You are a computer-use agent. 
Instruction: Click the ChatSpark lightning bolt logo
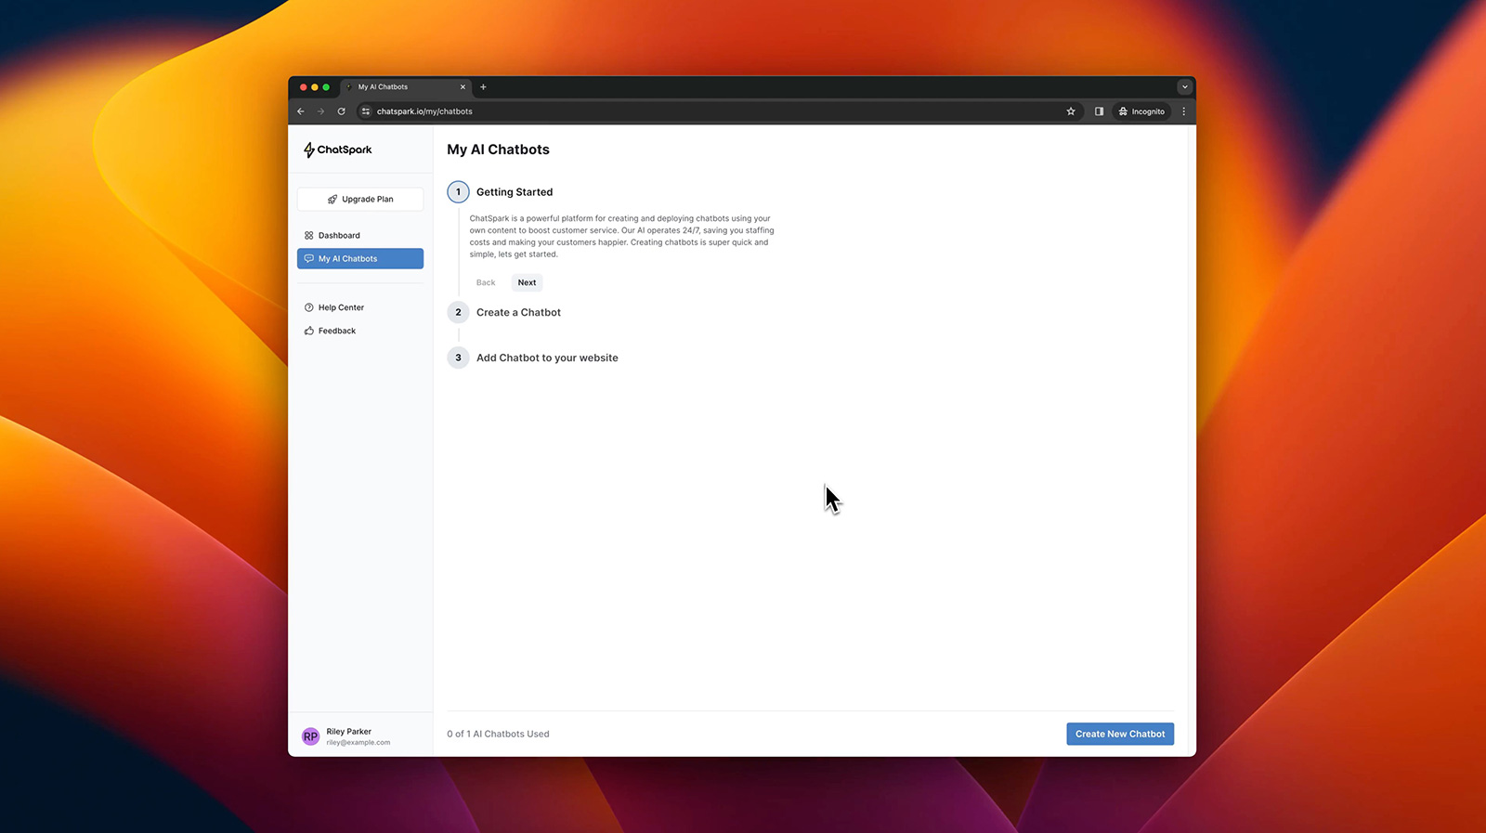coord(309,150)
